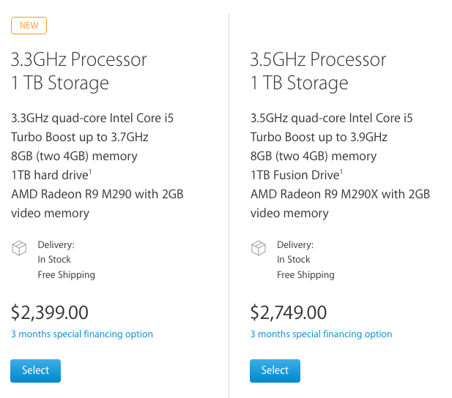Select the $2,749.00 iMac configuration
This screenshot has height=398, width=452.
pyautogui.click(x=275, y=370)
